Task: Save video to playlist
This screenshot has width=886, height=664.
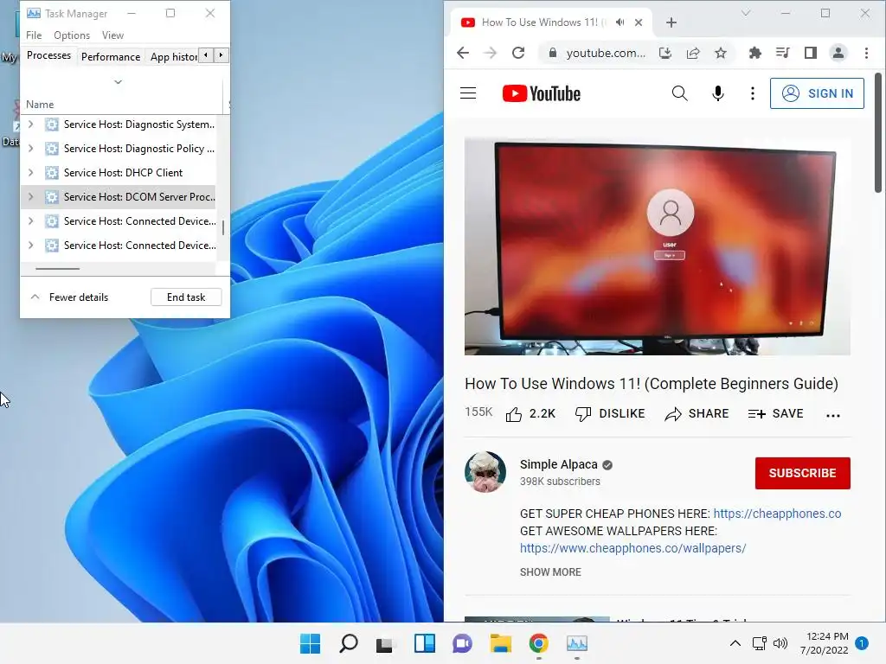Action: coord(775,414)
